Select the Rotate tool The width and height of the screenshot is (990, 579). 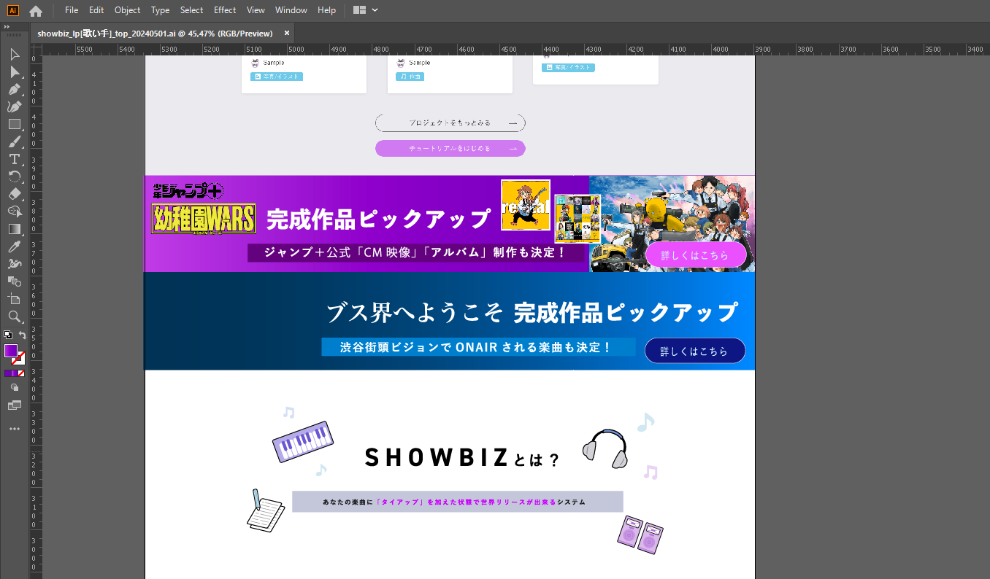pos(15,177)
